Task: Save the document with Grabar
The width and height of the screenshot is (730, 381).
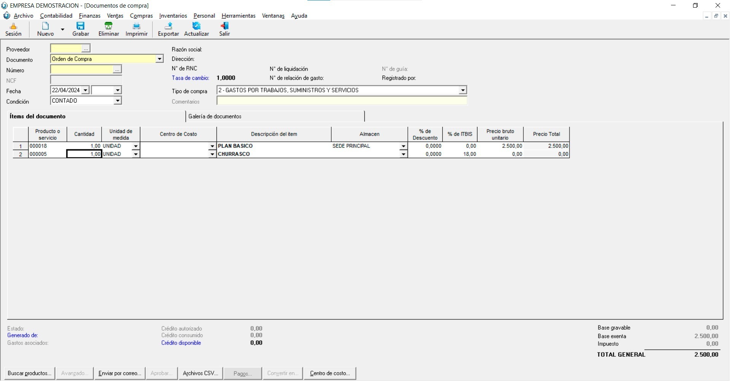Action: pyautogui.click(x=81, y=29)
